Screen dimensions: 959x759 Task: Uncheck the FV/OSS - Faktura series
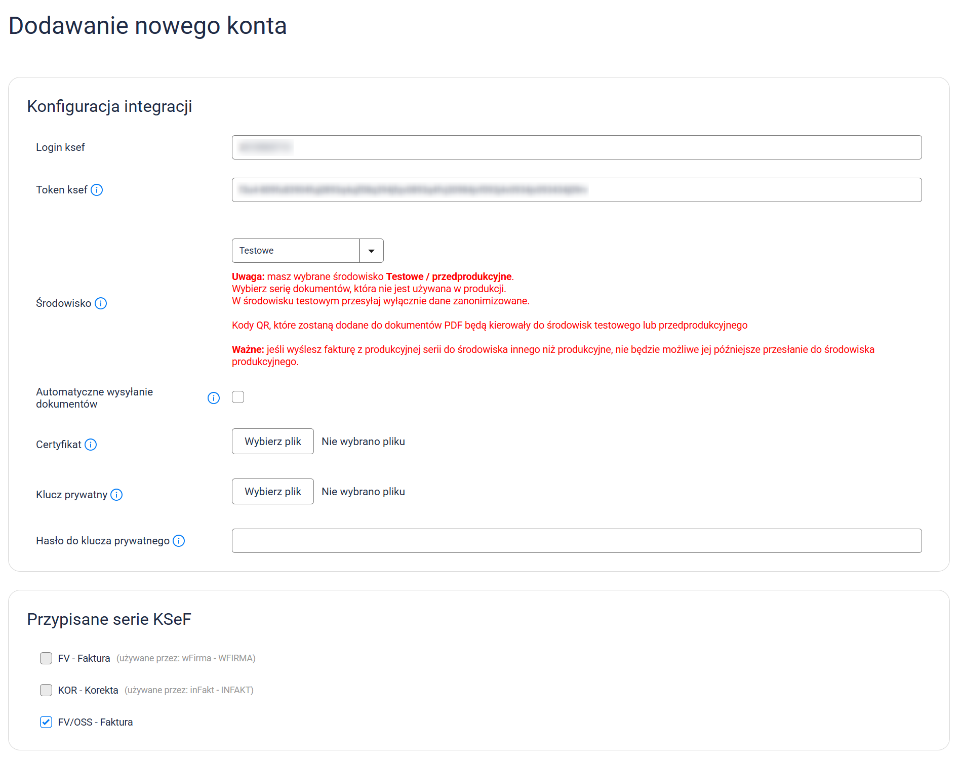[x=46, y=722]
